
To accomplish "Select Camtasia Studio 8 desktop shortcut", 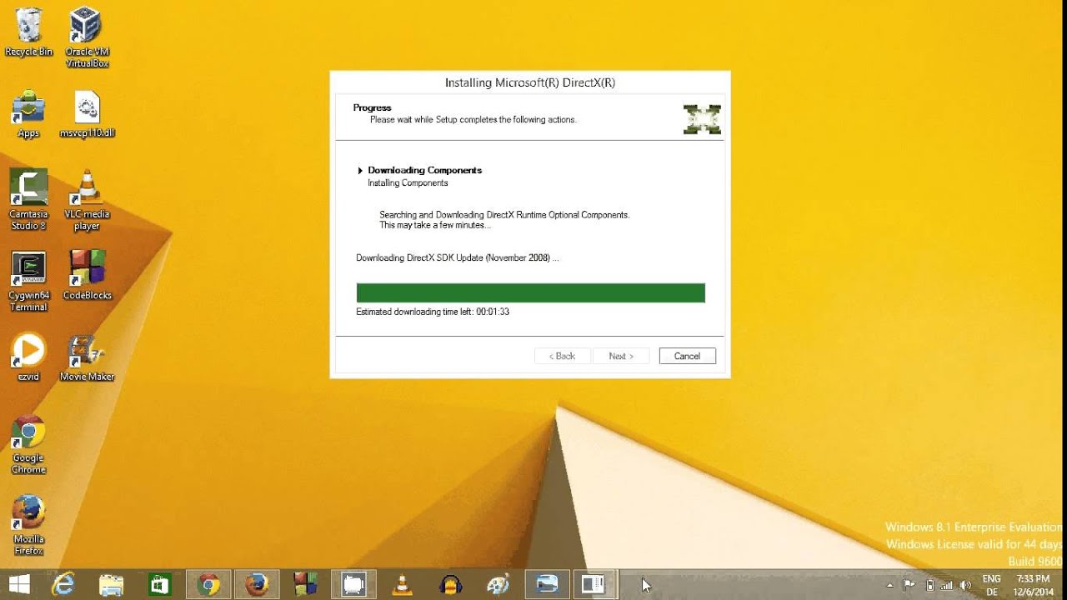I will pyautogui.click(x=28, y=200).
